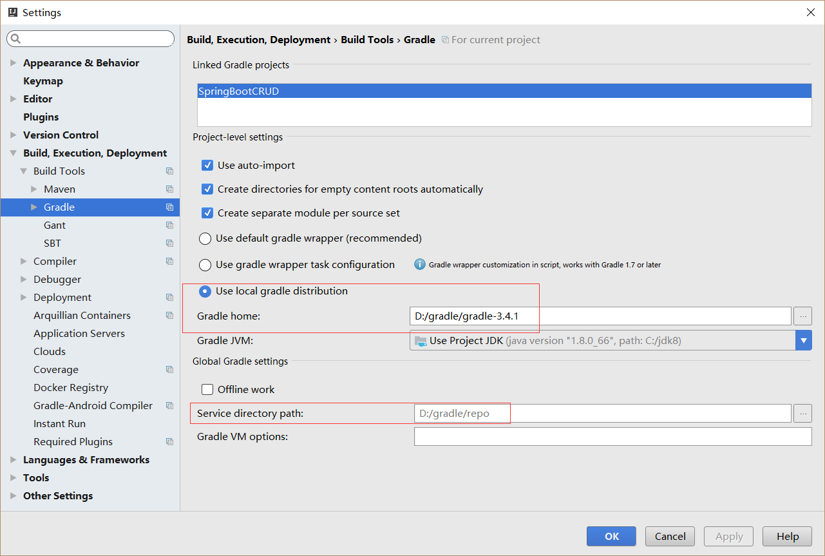
Task: Click the IntelliJ logo in title bar
Action: [x=12, y=12]
